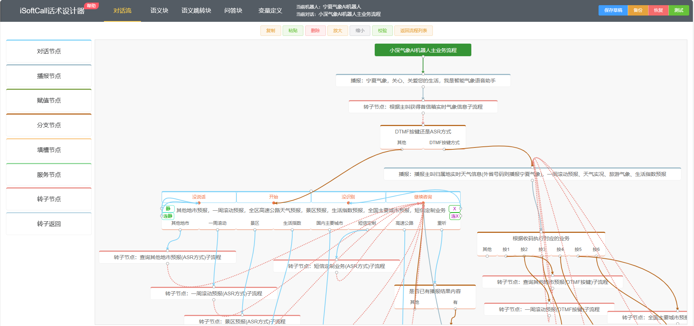Select the 对话节点 palette item
This screenshot has height=326, width=694.
(x=49, y=51)
